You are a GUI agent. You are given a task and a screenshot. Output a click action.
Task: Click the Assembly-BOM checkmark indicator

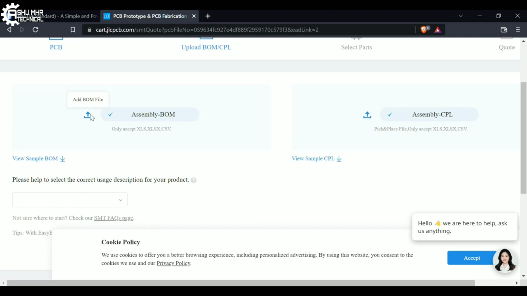click(x=110, y=115)
